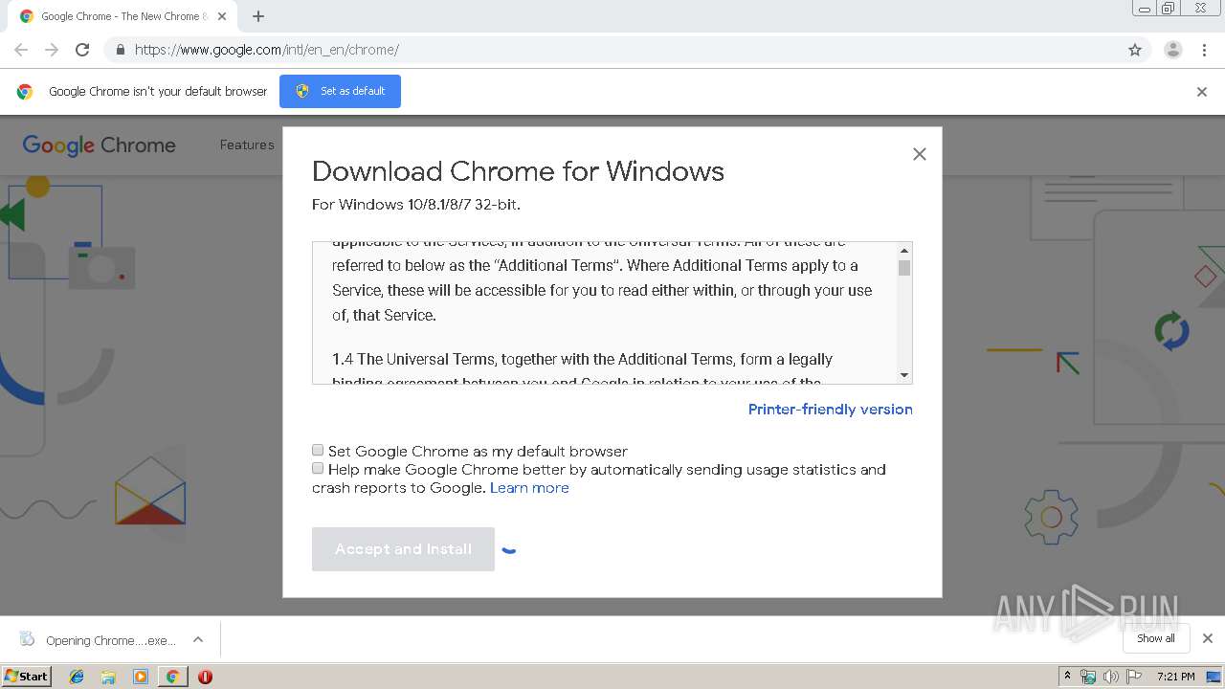Close the downloads bar

coord(1208,638)
